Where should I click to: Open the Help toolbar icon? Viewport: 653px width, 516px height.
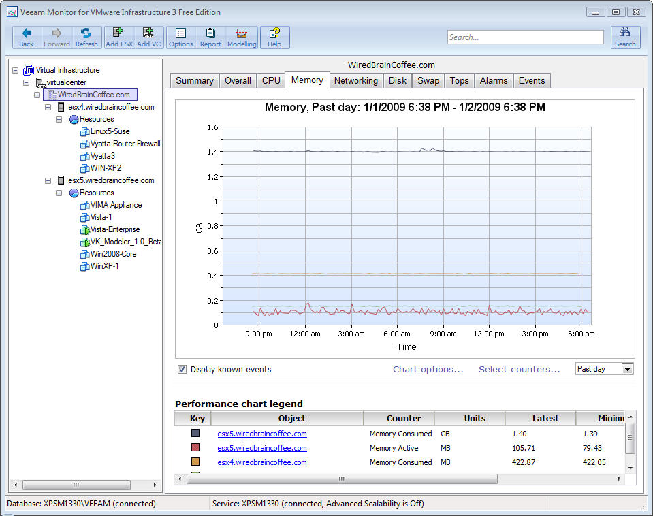(274, 37)
